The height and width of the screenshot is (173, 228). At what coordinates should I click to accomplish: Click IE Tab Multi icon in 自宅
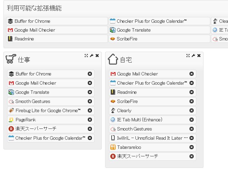(113, 120)
